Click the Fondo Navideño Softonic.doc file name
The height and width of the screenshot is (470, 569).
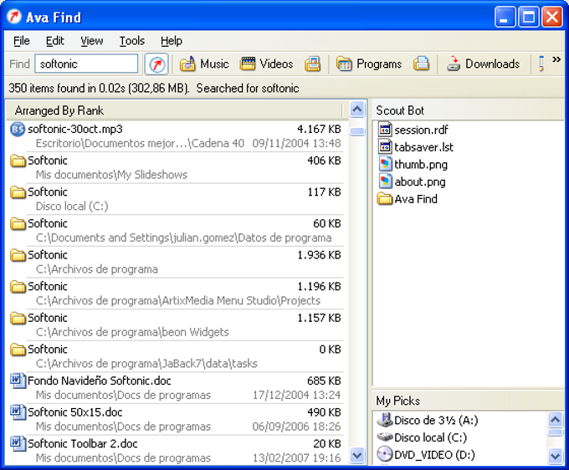point(100,381)
